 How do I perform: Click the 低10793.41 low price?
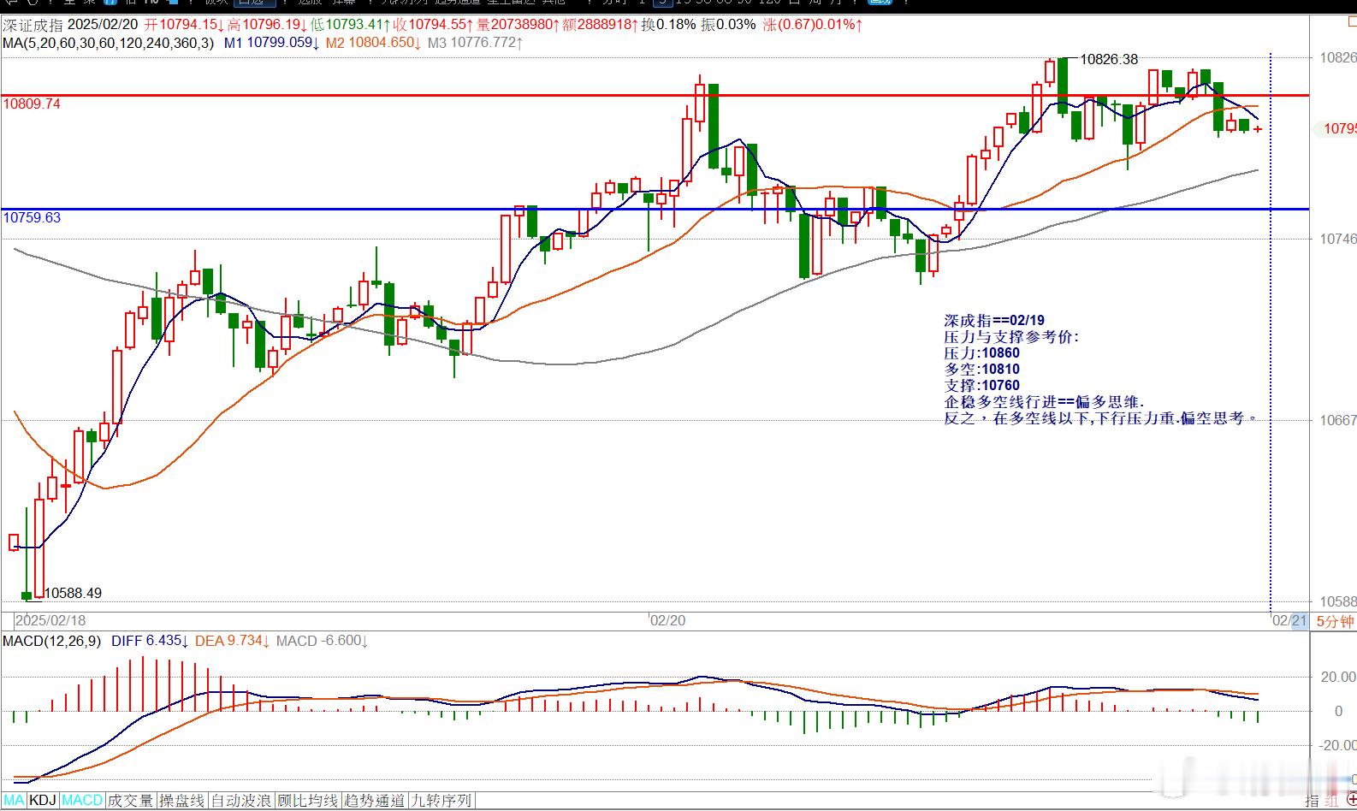[352, 25]
